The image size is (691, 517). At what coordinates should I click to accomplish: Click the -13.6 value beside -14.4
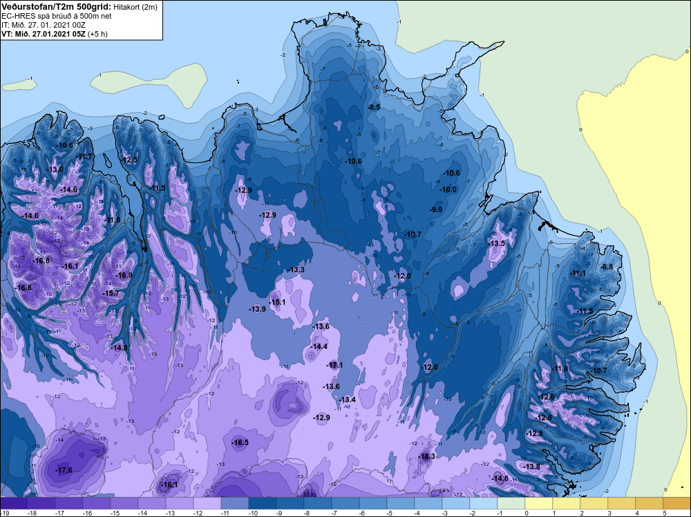(321, 326)
